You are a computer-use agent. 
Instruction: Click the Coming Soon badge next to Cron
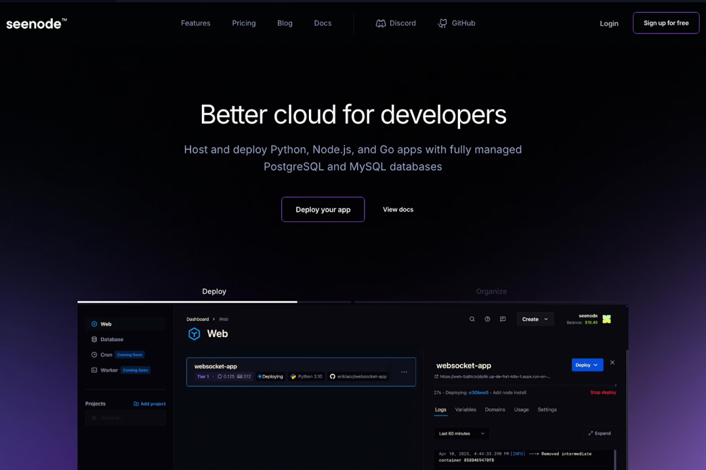coord(129,355)
